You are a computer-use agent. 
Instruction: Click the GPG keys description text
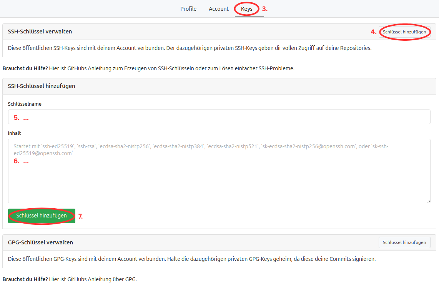191,259
